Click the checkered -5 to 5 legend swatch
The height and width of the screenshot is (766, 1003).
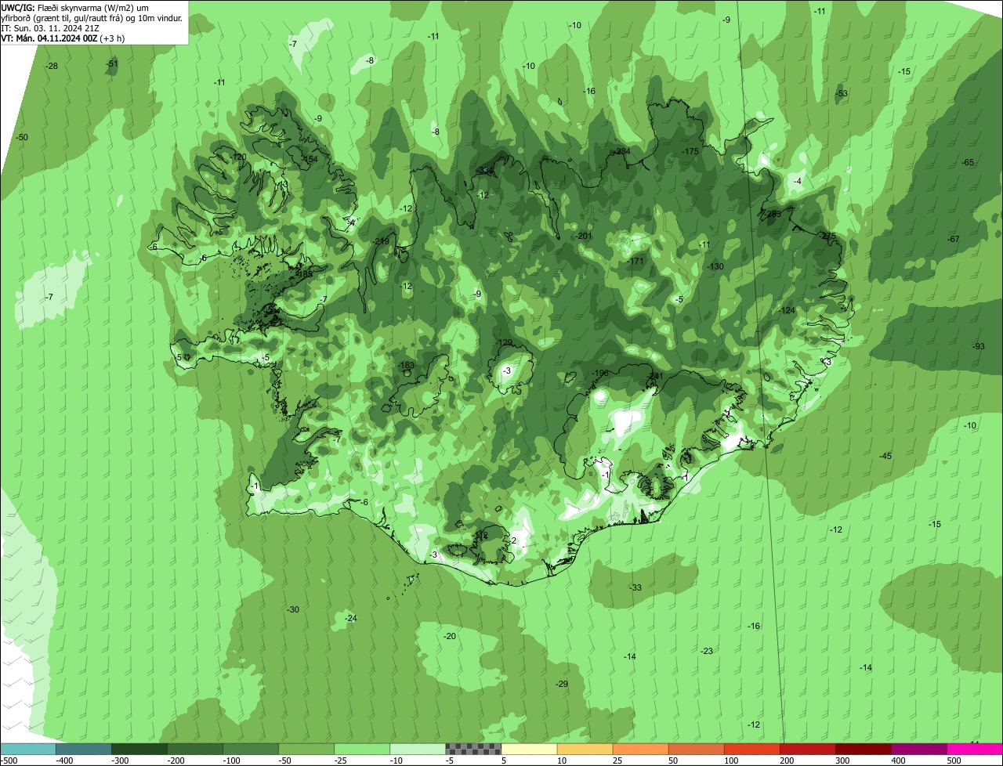point(473,749)
